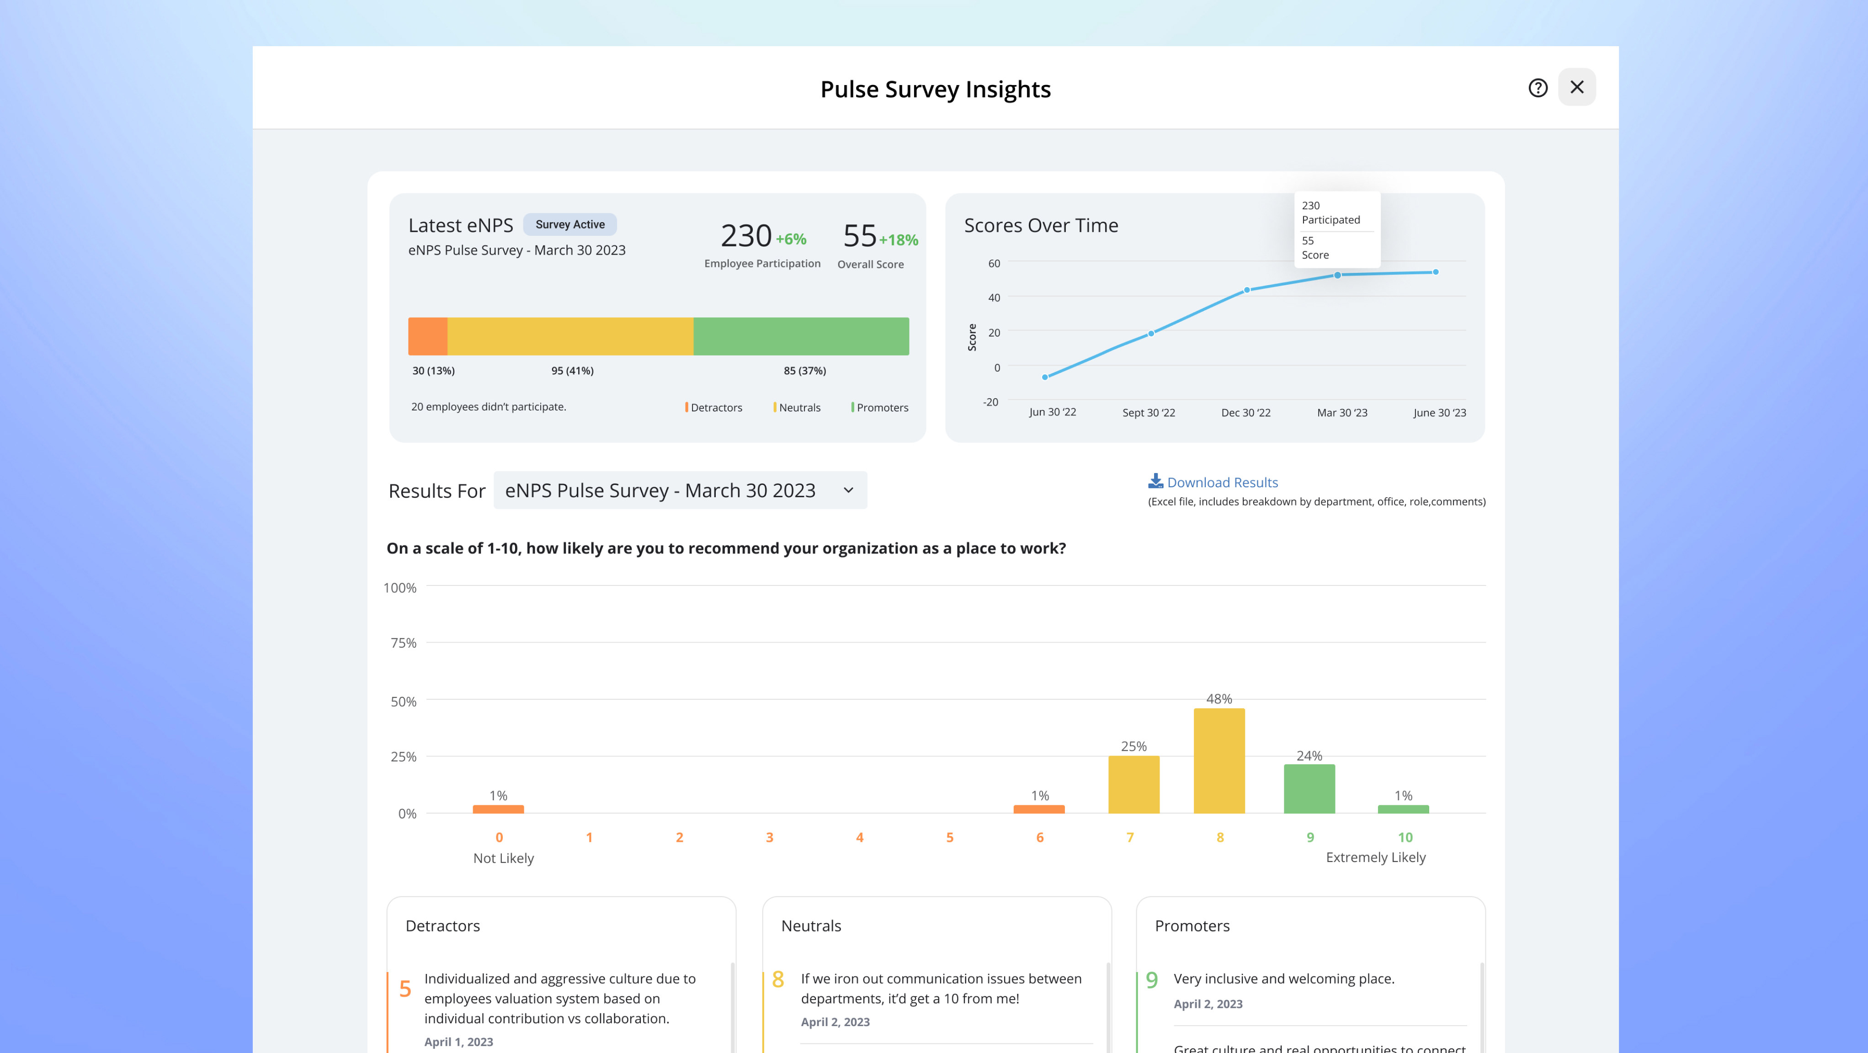Click the 24% bar for score 9
The width and height of the screenshot is (1868, 1053).
pyautogui.click(x=1309, y=789)
